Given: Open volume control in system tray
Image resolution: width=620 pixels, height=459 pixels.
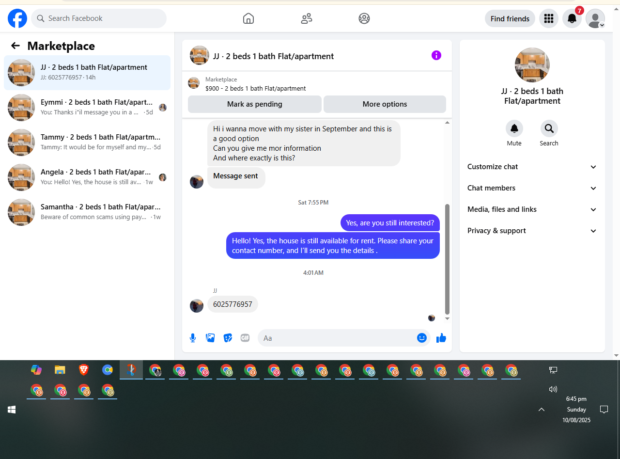Looking at the screenshot, I should coord(553,389).
